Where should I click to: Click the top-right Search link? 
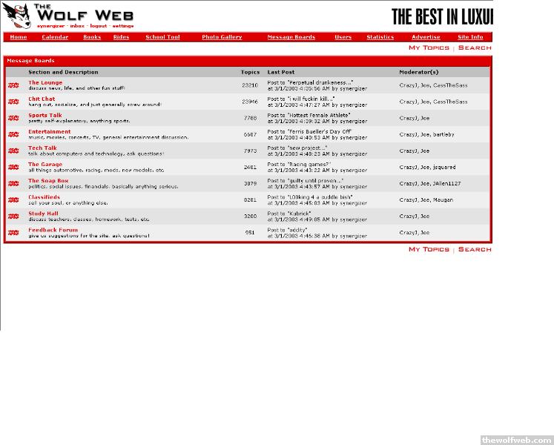click(475, 47)
